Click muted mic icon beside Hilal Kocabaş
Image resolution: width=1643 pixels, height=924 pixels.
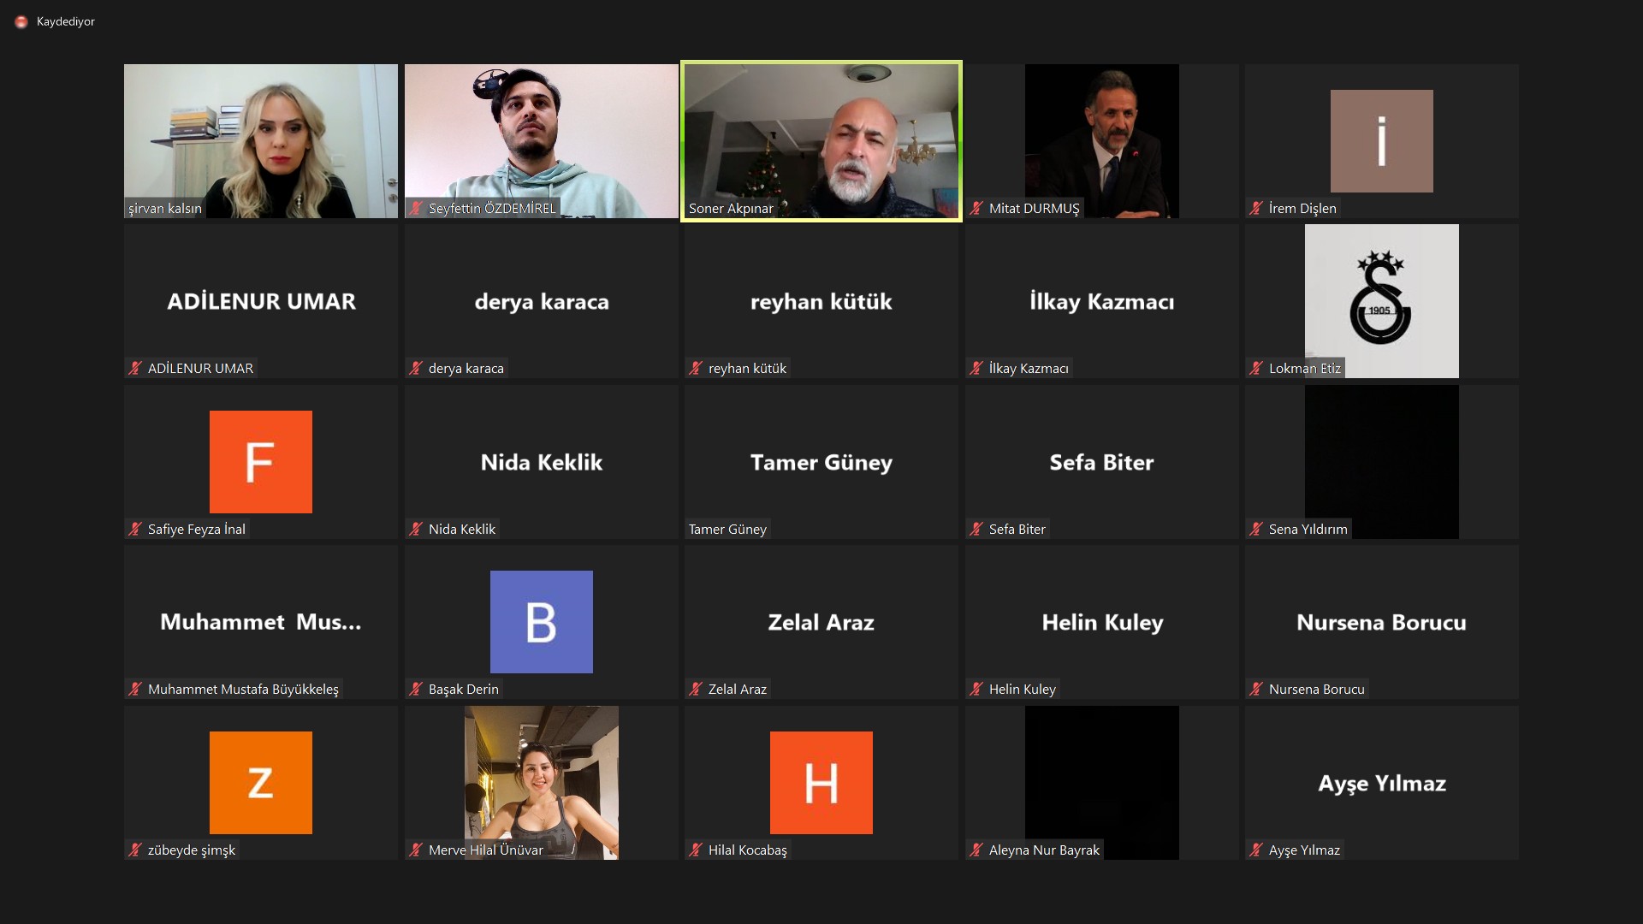click(x=696, y=850)
